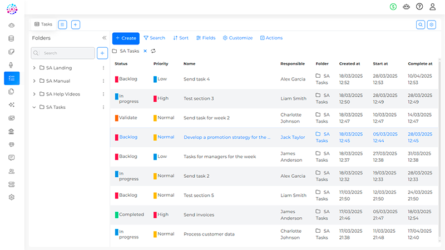Image resolution: width=445 pixels, height=250 pixels.
Task: Click the Status column header
Action: [121, 64]
